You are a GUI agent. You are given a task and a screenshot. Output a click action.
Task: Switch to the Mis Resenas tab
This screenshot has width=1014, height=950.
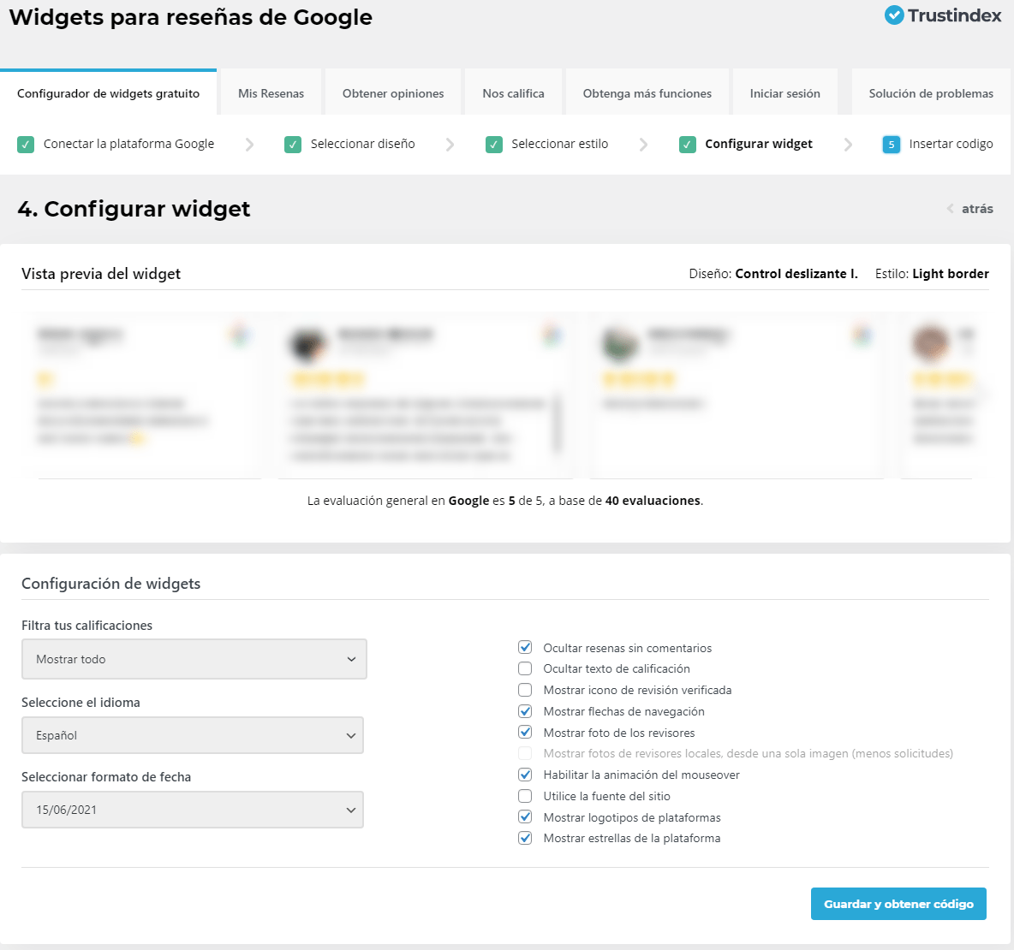271,93
